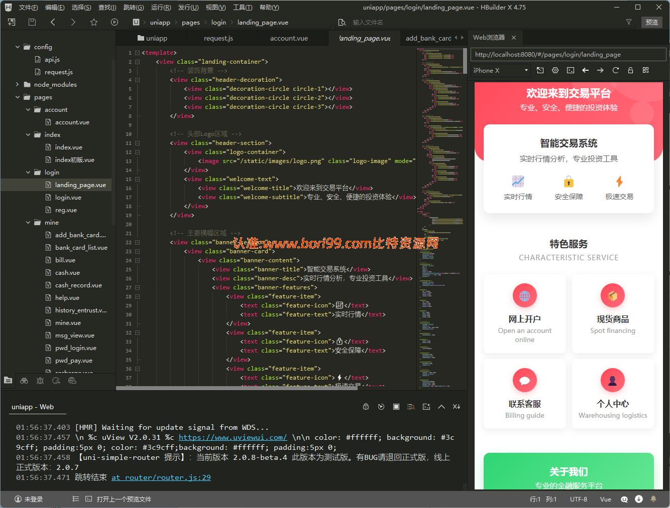
Task: Rotate the device preview in Web browser
Action: (540, 70)
